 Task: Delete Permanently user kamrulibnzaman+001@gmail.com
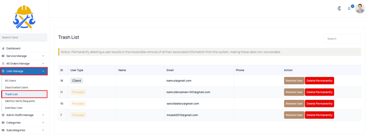point(319,92)
